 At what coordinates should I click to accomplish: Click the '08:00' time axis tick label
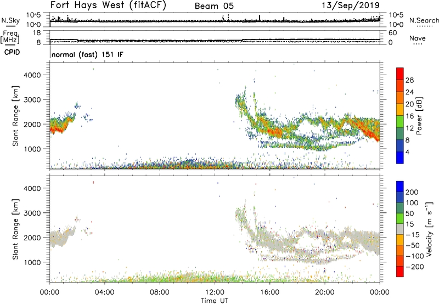point(160,292)
